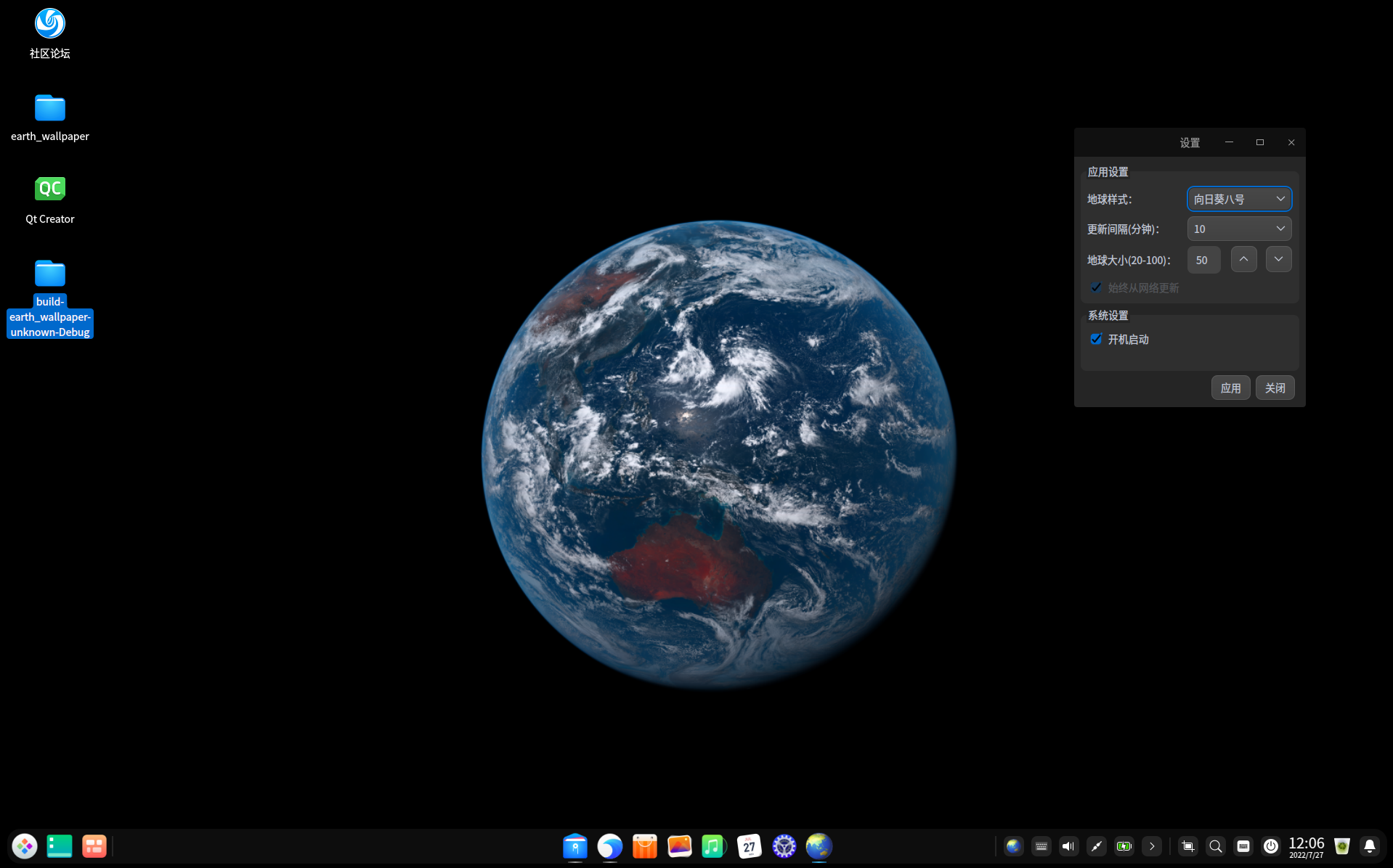Image resolution: width=1393 pixels, height=868 pixels.
Task: Click the earth wallpaper tray icon
Action: click(x=1014, y=846)
